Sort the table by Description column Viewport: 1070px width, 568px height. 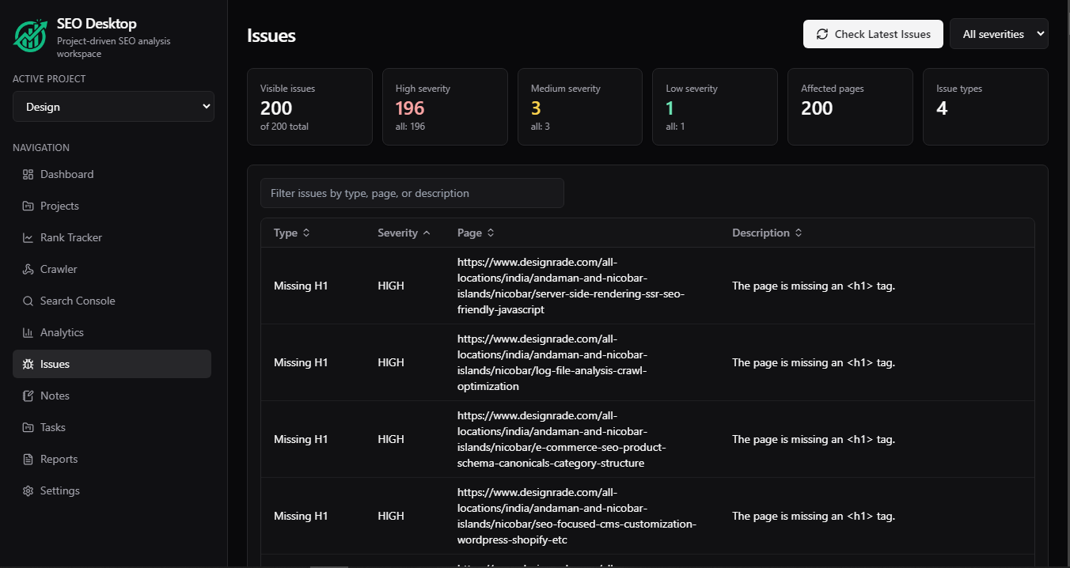767,233
